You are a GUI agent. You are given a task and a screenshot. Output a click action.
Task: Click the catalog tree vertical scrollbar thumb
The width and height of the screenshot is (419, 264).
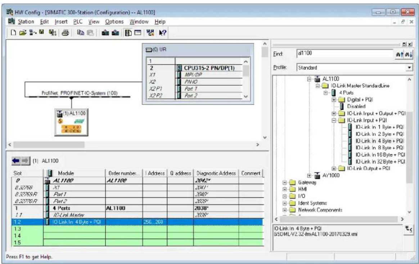409,147
